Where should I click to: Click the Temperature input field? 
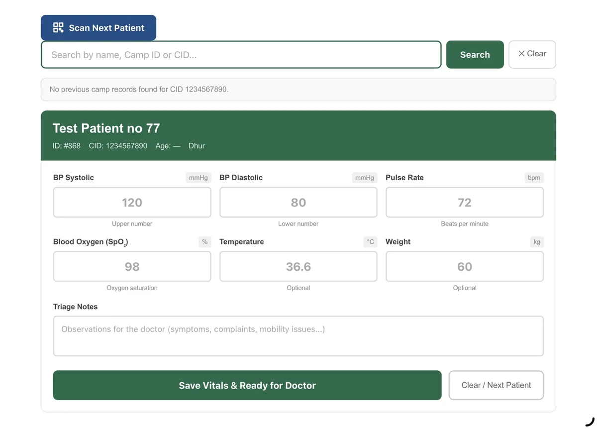click(x=298, y=267)
